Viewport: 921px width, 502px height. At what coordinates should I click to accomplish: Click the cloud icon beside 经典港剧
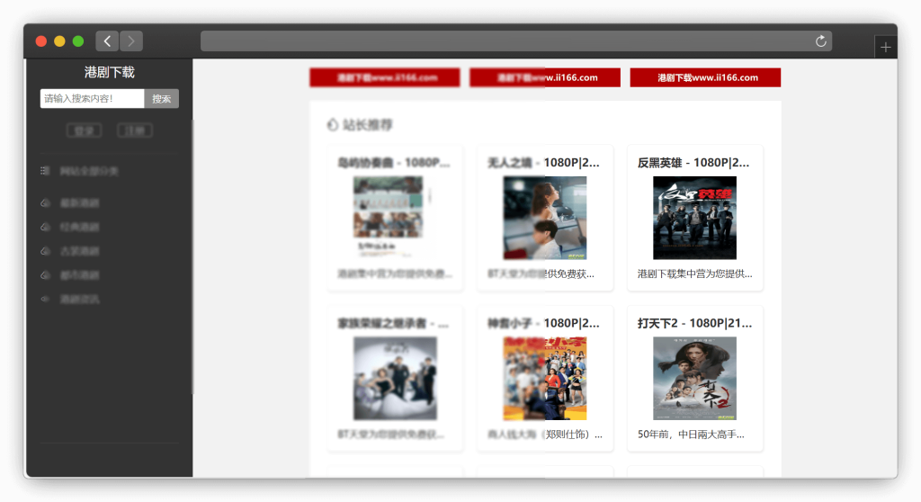coord(45,227)
